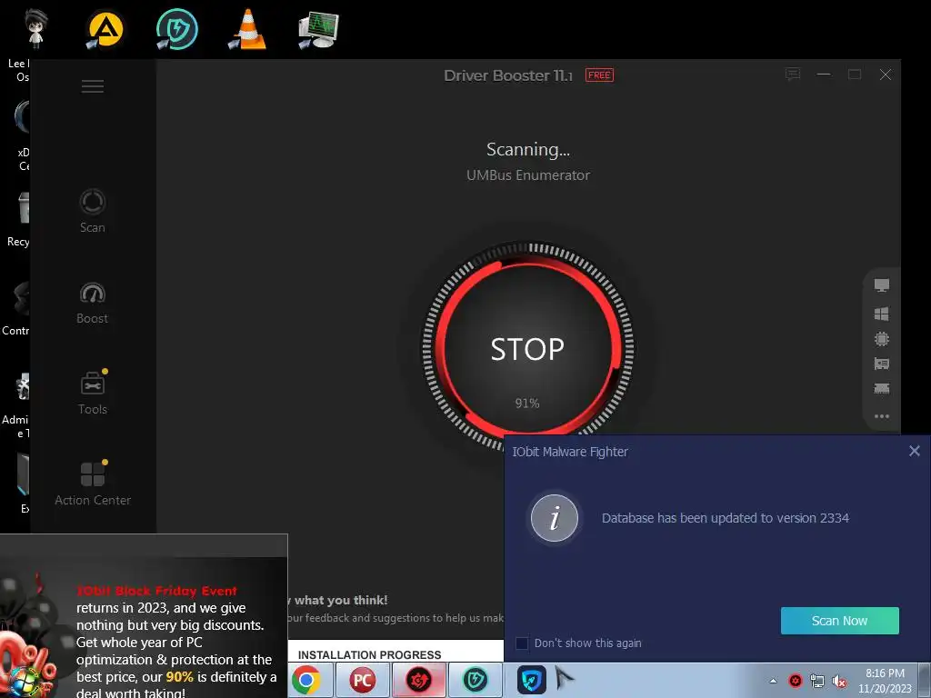
Task: Click the muted volume tray icon
Action: point(839,682)
